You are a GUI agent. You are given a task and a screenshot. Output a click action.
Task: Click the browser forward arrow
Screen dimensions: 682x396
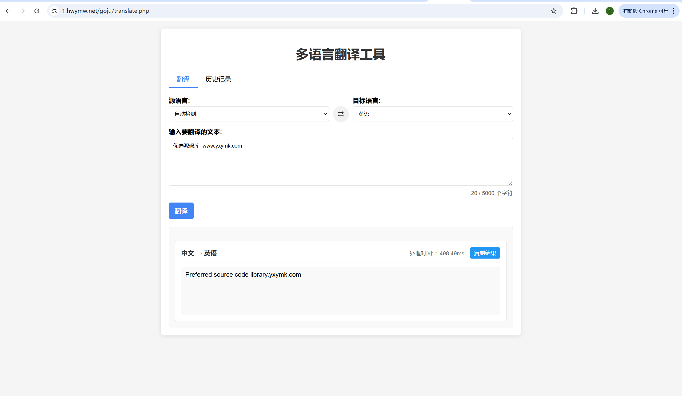point(22,11)
